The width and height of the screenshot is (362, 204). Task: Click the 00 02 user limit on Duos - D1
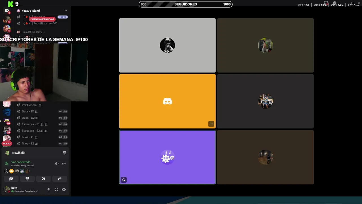[63, 111]
